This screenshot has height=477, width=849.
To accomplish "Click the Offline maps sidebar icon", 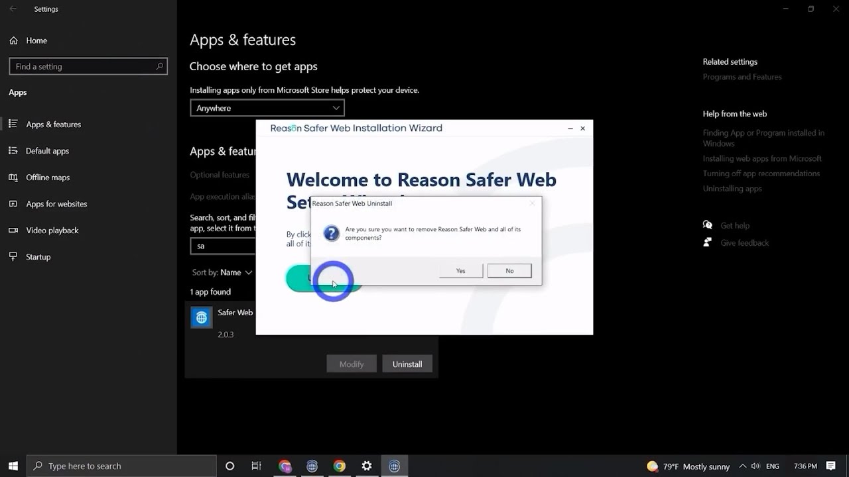I will tap(13, 177).
